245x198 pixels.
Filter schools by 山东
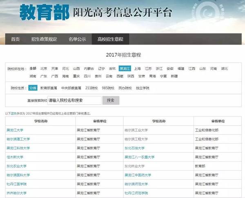[x=203, y=69]
